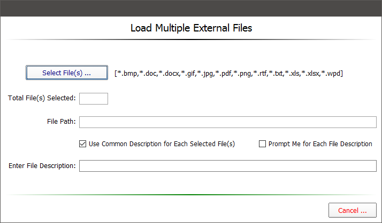382x223 pixels.
Task: Click the Enter File Description label
Action: coord(42,165)
